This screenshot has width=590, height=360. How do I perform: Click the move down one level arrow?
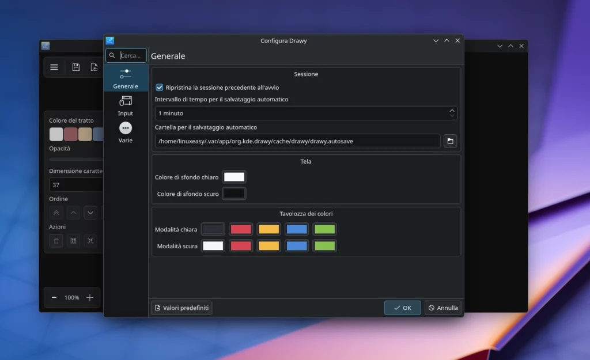tap(90, 213)
